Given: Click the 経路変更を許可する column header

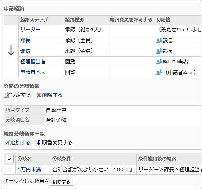Looking at the screenshot, I should (131, 20).
